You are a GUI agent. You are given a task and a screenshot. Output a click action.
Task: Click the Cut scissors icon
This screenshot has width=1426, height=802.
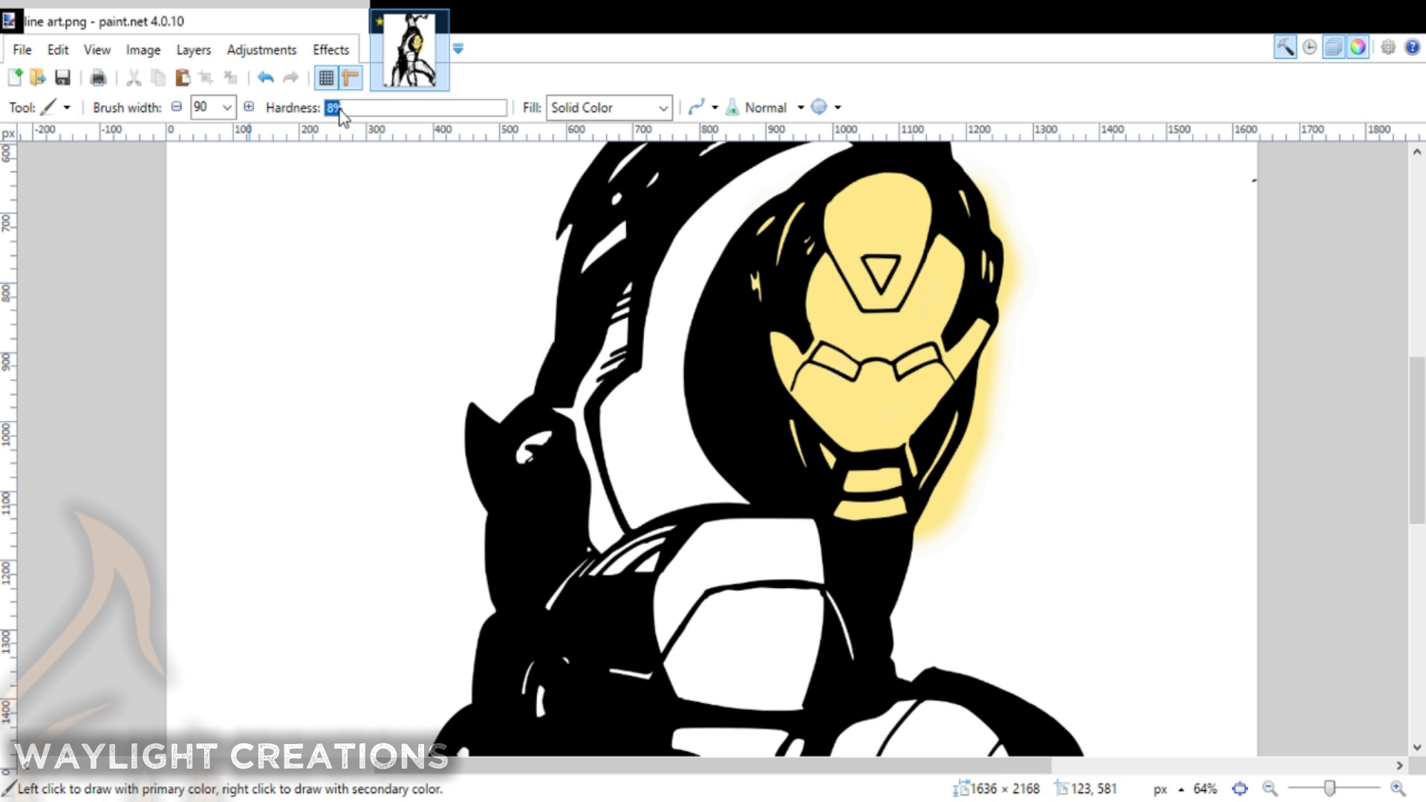134,77
